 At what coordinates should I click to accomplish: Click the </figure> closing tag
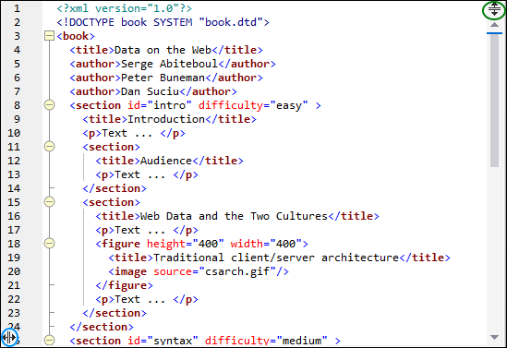[124, 285]
